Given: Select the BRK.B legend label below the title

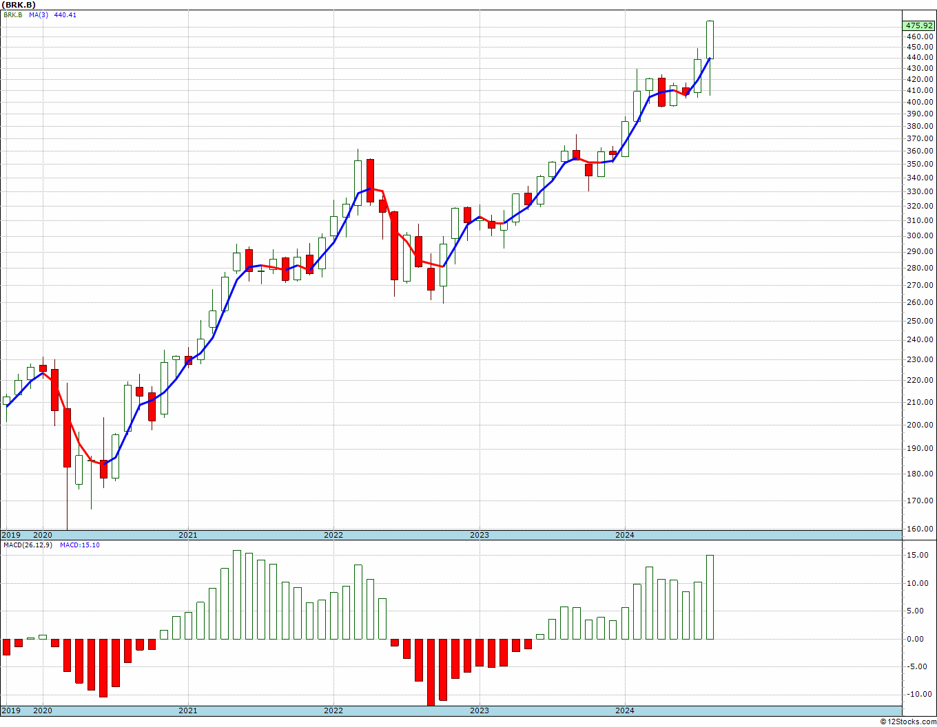Looking at the screenshot, I should tap(13, 14).
